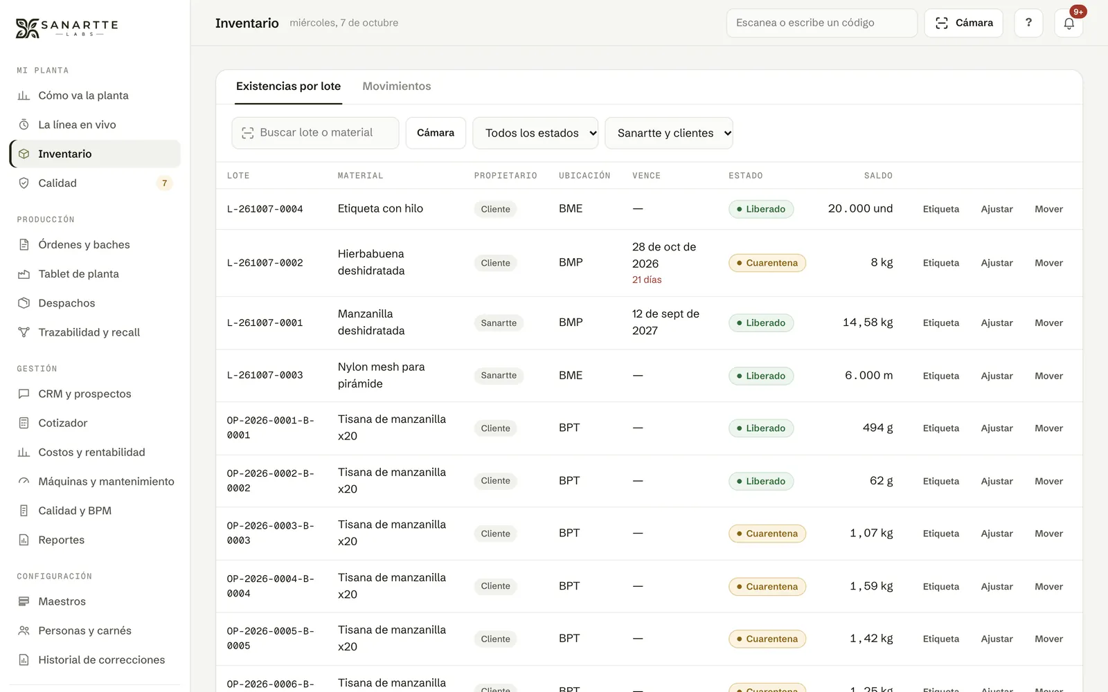Click the 21 días expiry warning
This screenshot has height=692, width=1108.
coord(647,280)
